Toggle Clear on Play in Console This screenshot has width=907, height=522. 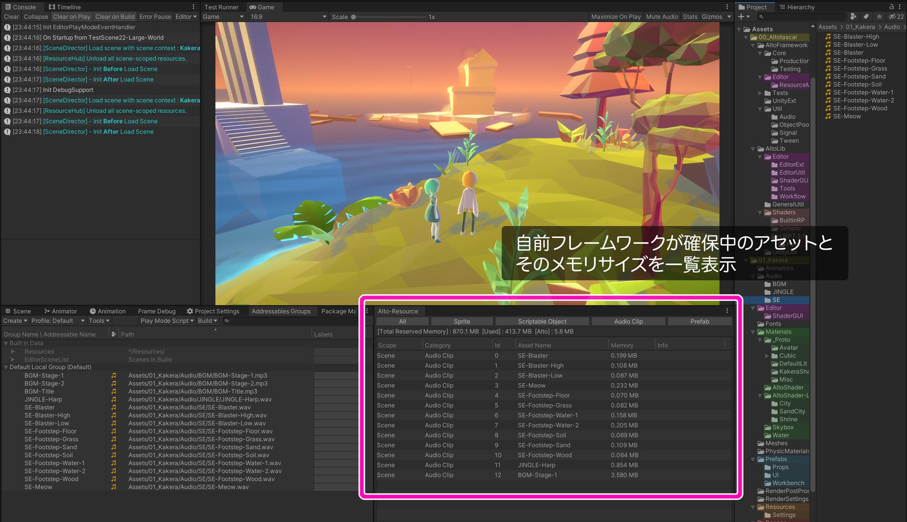point(72,16)
